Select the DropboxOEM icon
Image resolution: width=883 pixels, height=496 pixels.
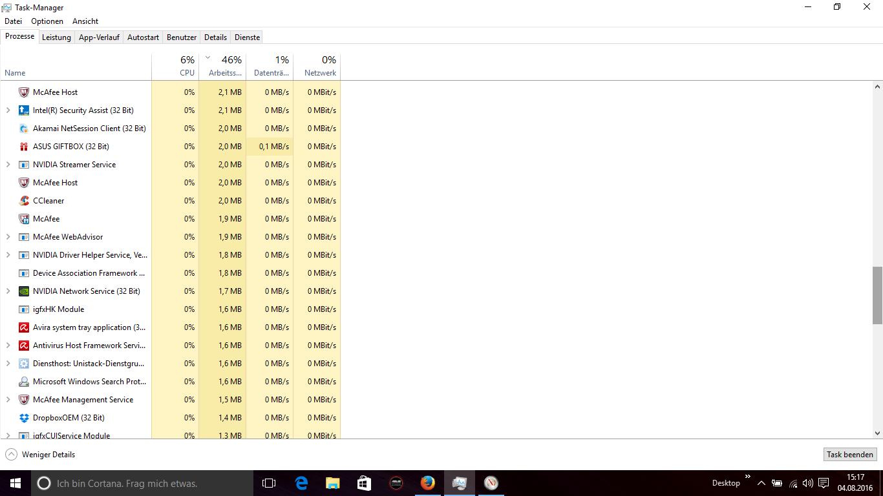coord(24,418)
